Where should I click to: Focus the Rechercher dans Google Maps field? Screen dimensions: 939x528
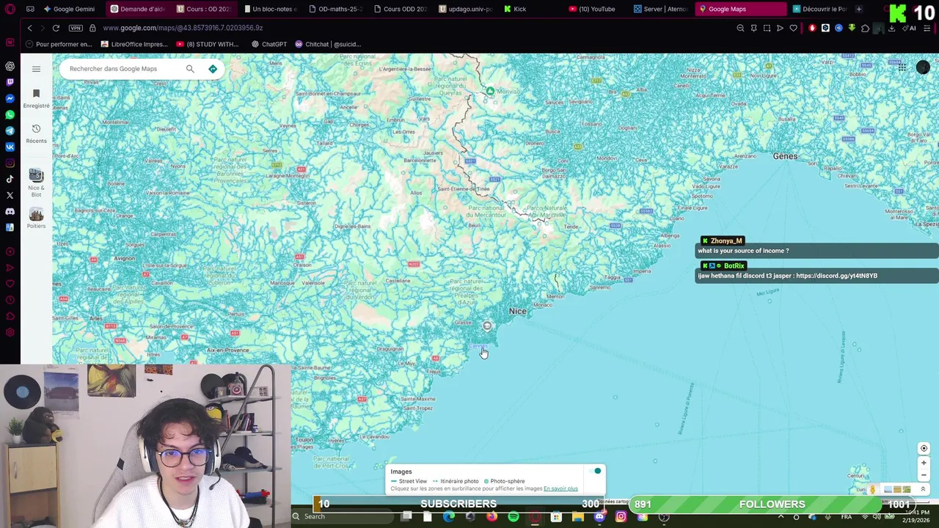point(125,69)
